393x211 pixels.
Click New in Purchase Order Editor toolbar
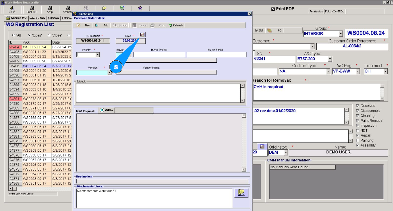click(84, 25)
